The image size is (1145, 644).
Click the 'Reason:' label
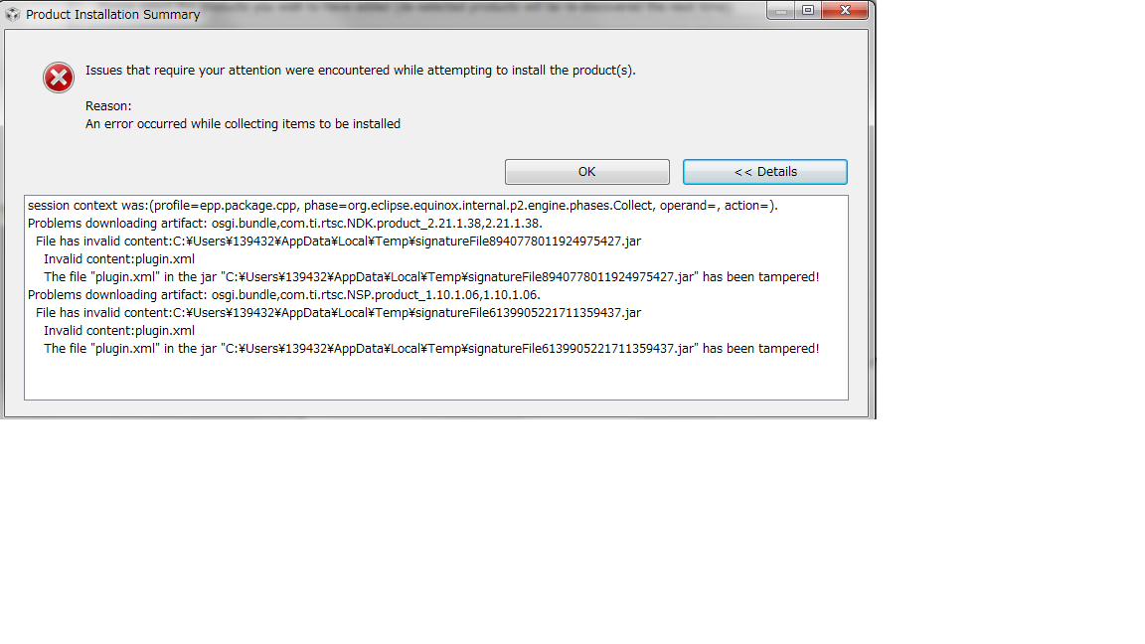coord(108,106)
